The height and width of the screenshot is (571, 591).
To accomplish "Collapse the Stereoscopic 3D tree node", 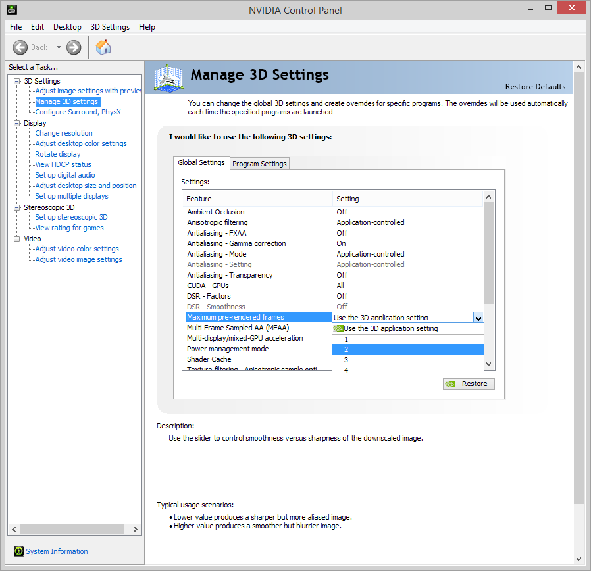I will [16, 207].
